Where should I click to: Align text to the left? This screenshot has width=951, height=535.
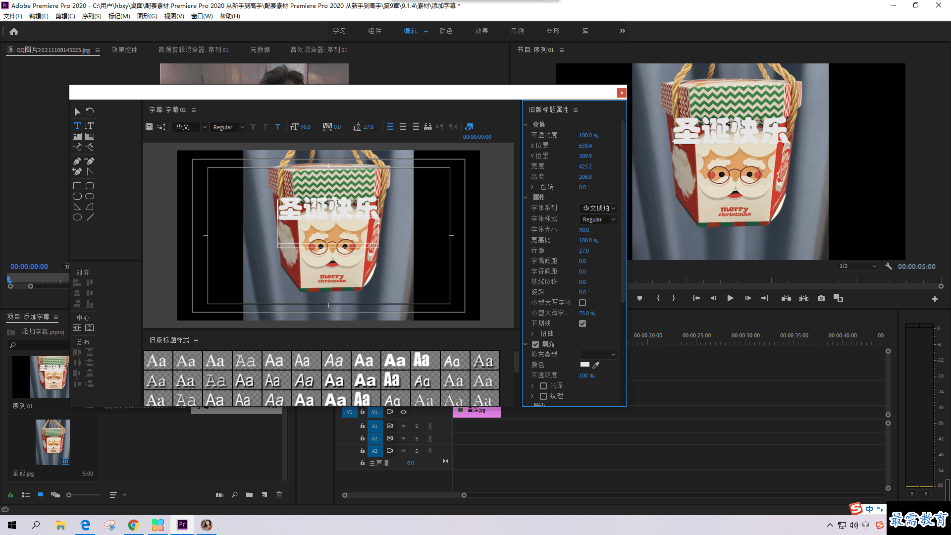pyautogui.click(x=391, y=127)
